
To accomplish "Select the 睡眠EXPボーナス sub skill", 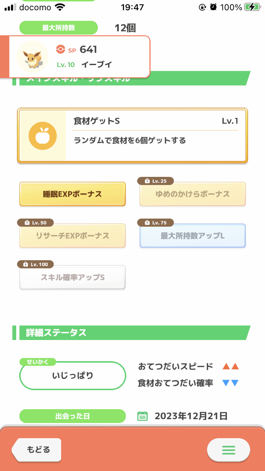I will tap(73, 194).
